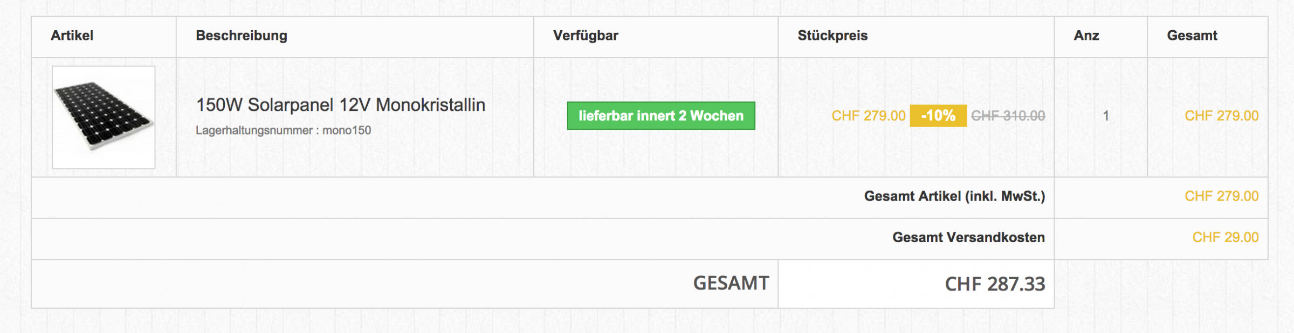Viewport: 1294px width, 333px height.
Task: Click the Beschreibung column header
Action: 242,36
